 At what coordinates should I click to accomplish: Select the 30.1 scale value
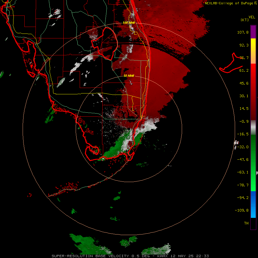pos(244,96)
